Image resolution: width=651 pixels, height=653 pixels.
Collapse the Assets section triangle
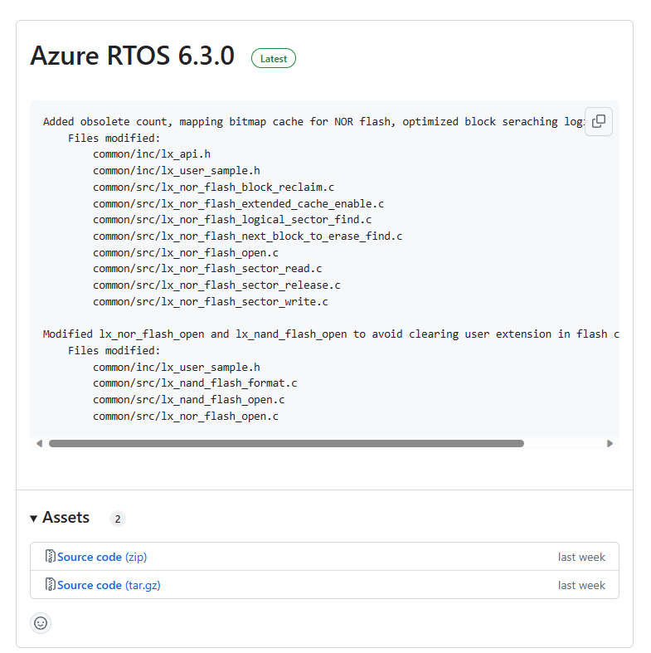(34, 519)
